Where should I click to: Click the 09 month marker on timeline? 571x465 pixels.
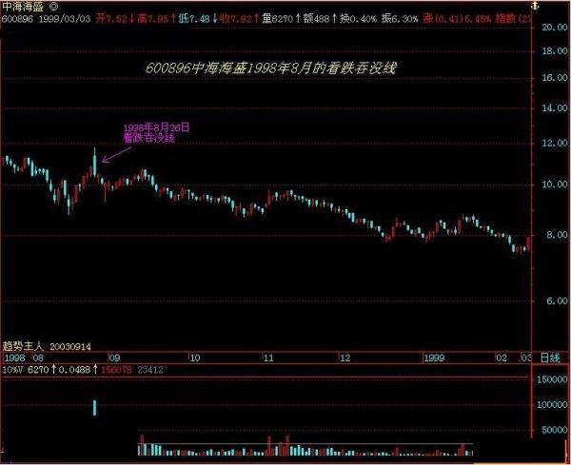pos(115,358)
